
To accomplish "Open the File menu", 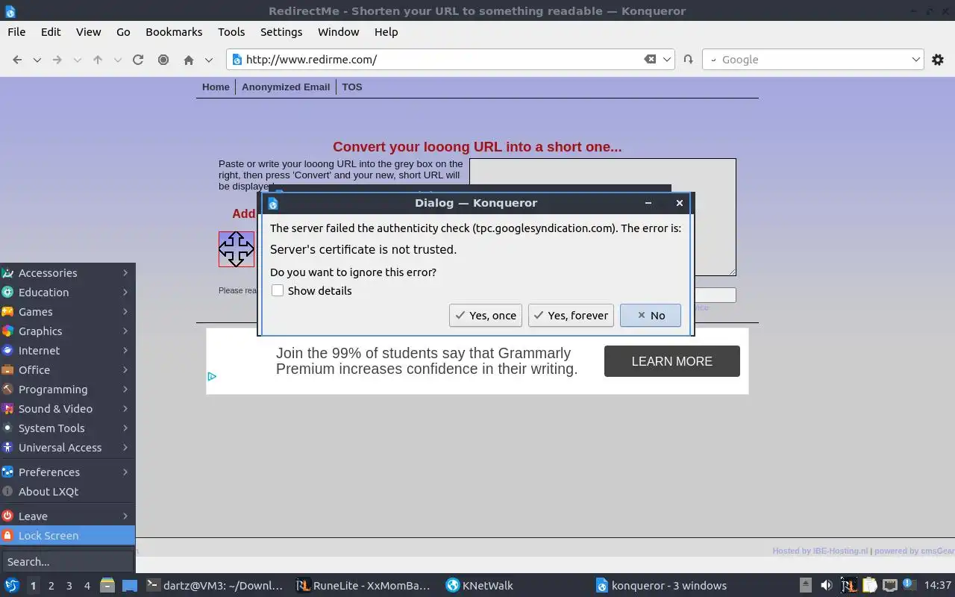I will [16, 32].
